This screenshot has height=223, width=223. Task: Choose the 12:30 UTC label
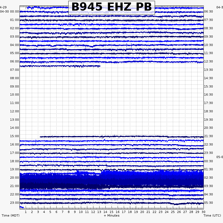pos(209,61)
